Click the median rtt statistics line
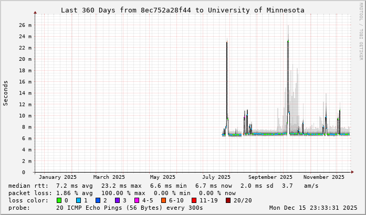Image resolution: width=366 pixels, height=215 pixels. (x=163, y=186)
